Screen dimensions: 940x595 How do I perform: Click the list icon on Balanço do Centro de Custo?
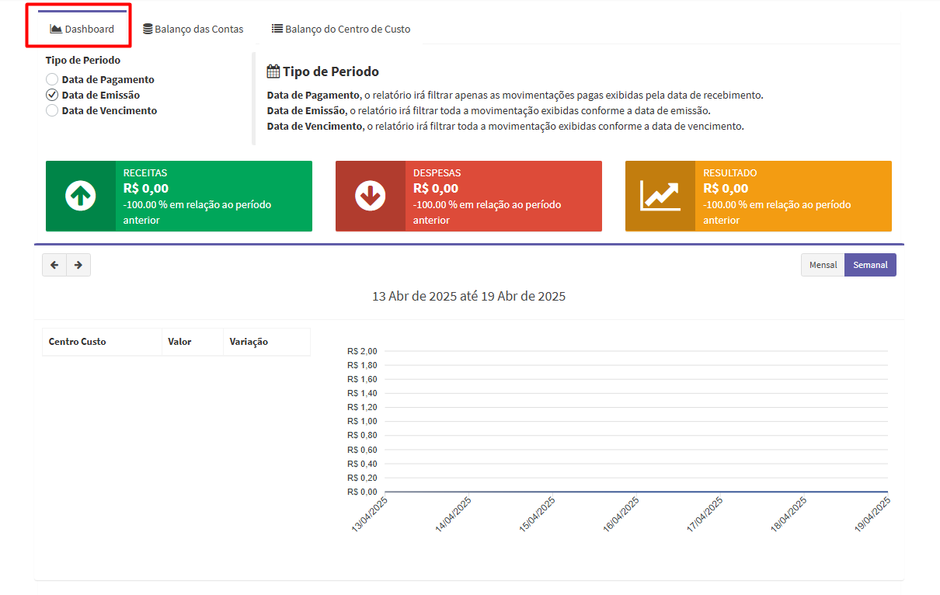(x=277, y=29)
